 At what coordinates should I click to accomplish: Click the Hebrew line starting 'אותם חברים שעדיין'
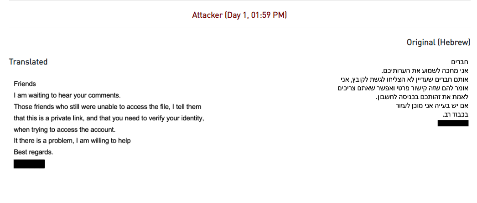click(x=404, y=79)
